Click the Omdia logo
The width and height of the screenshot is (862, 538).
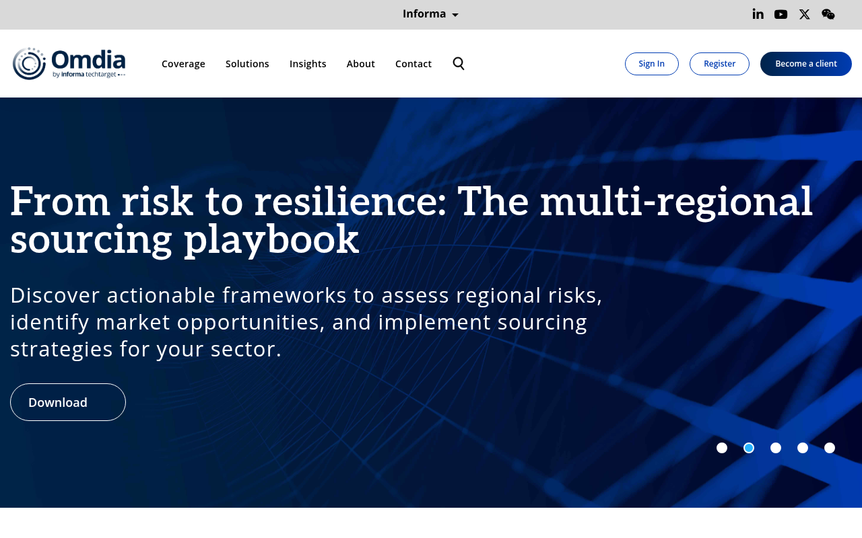(x=69, y=63)
